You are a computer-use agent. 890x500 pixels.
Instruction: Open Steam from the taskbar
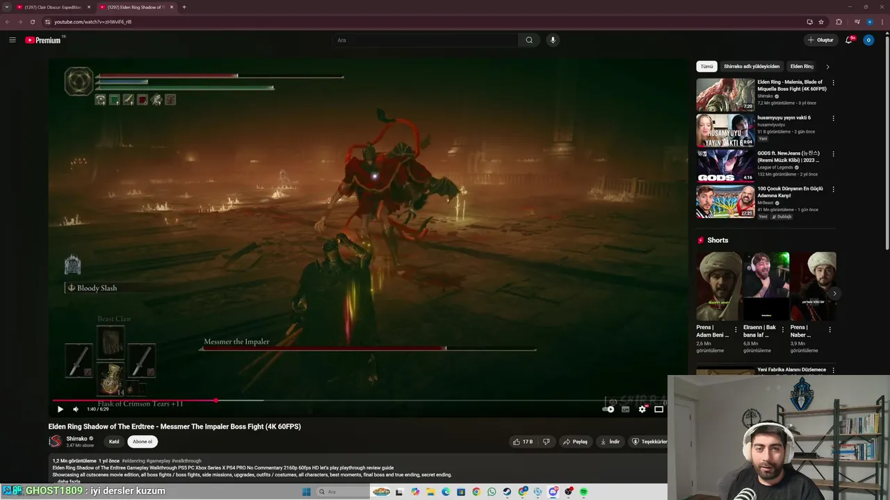507,492
